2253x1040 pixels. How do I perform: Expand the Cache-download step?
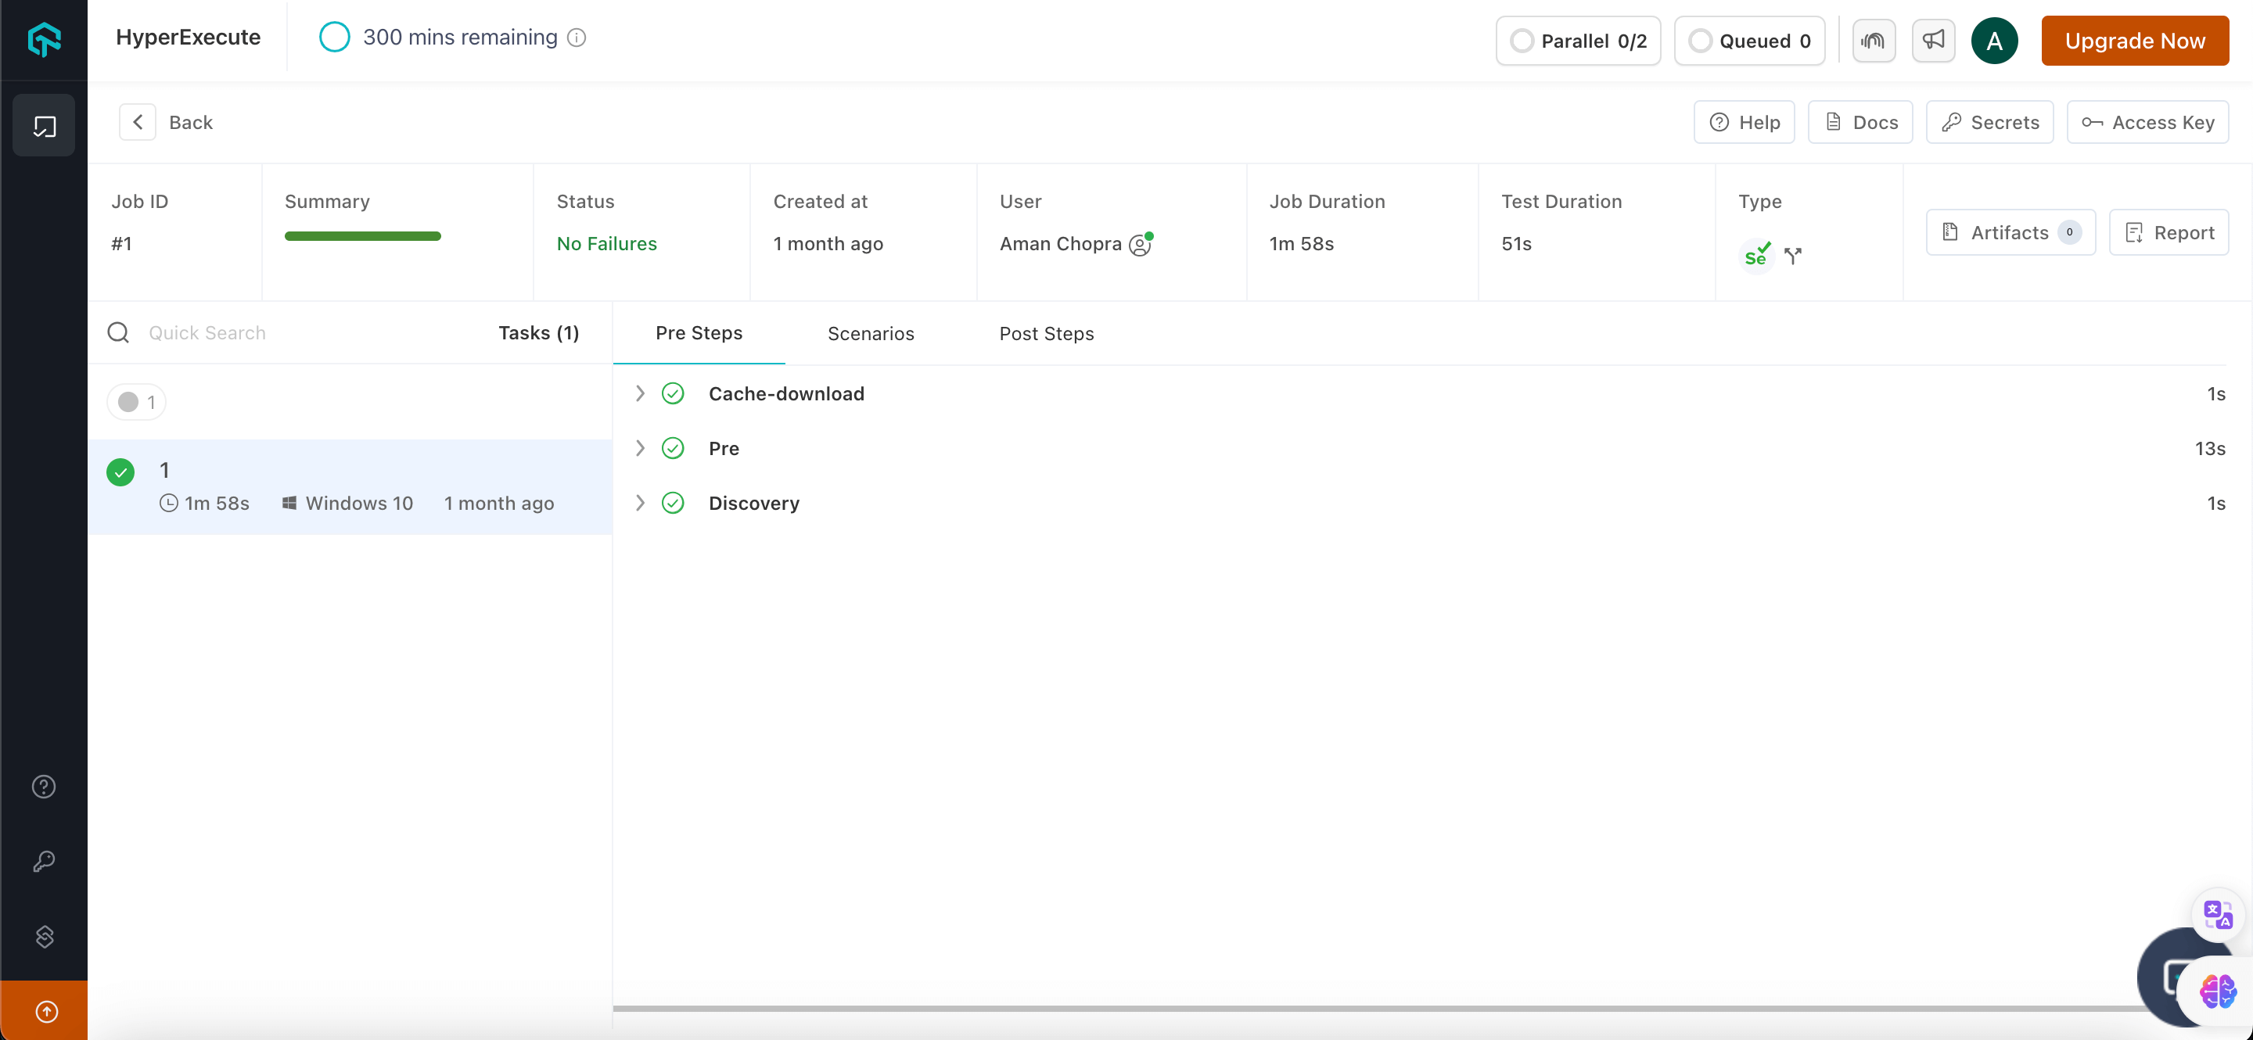(x=639, y=393)
